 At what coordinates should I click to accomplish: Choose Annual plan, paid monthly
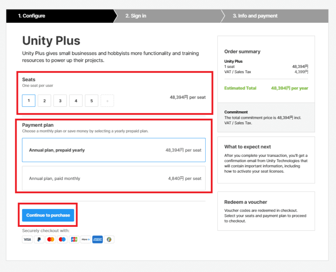[x=113, y=178]
